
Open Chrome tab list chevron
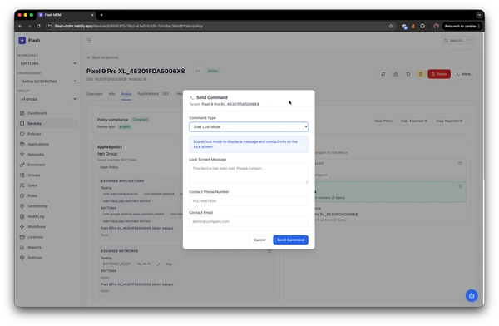tap(479, 15)
